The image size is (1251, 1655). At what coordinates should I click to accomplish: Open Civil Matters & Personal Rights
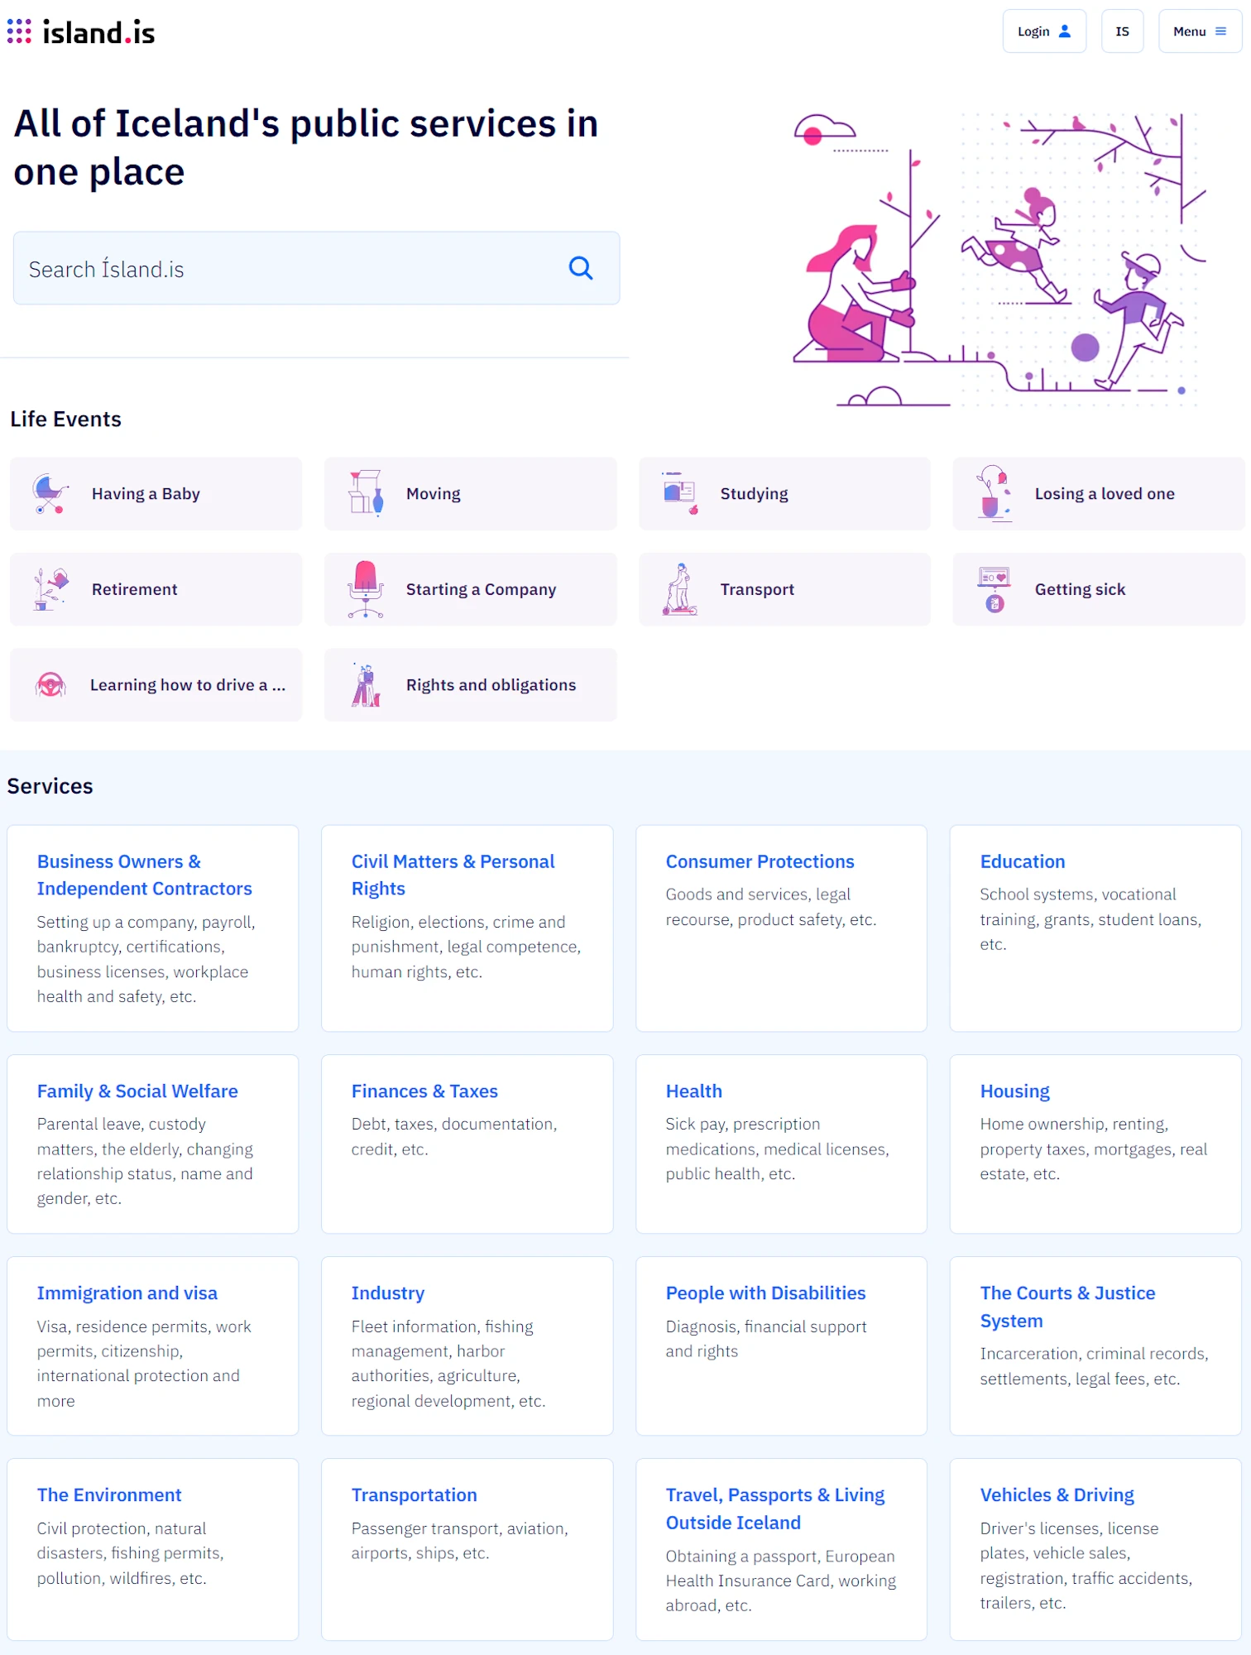[467, 928]
